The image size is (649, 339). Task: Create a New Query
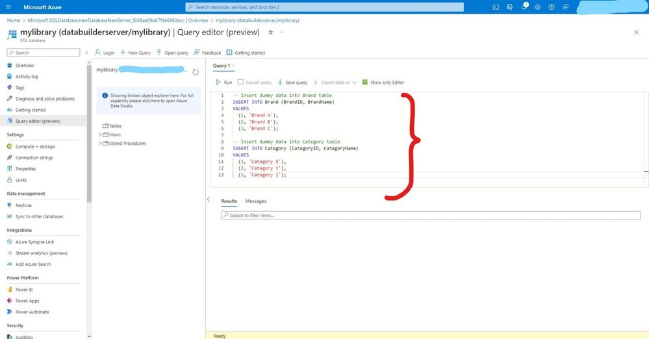pyautogui.click(x=135, y=53)
